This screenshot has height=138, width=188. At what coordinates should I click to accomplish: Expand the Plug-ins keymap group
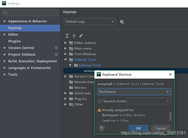pos(66,99)
